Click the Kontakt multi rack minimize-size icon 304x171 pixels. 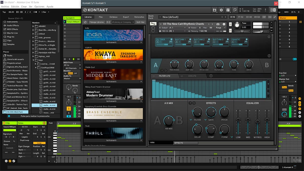[274, 17]
